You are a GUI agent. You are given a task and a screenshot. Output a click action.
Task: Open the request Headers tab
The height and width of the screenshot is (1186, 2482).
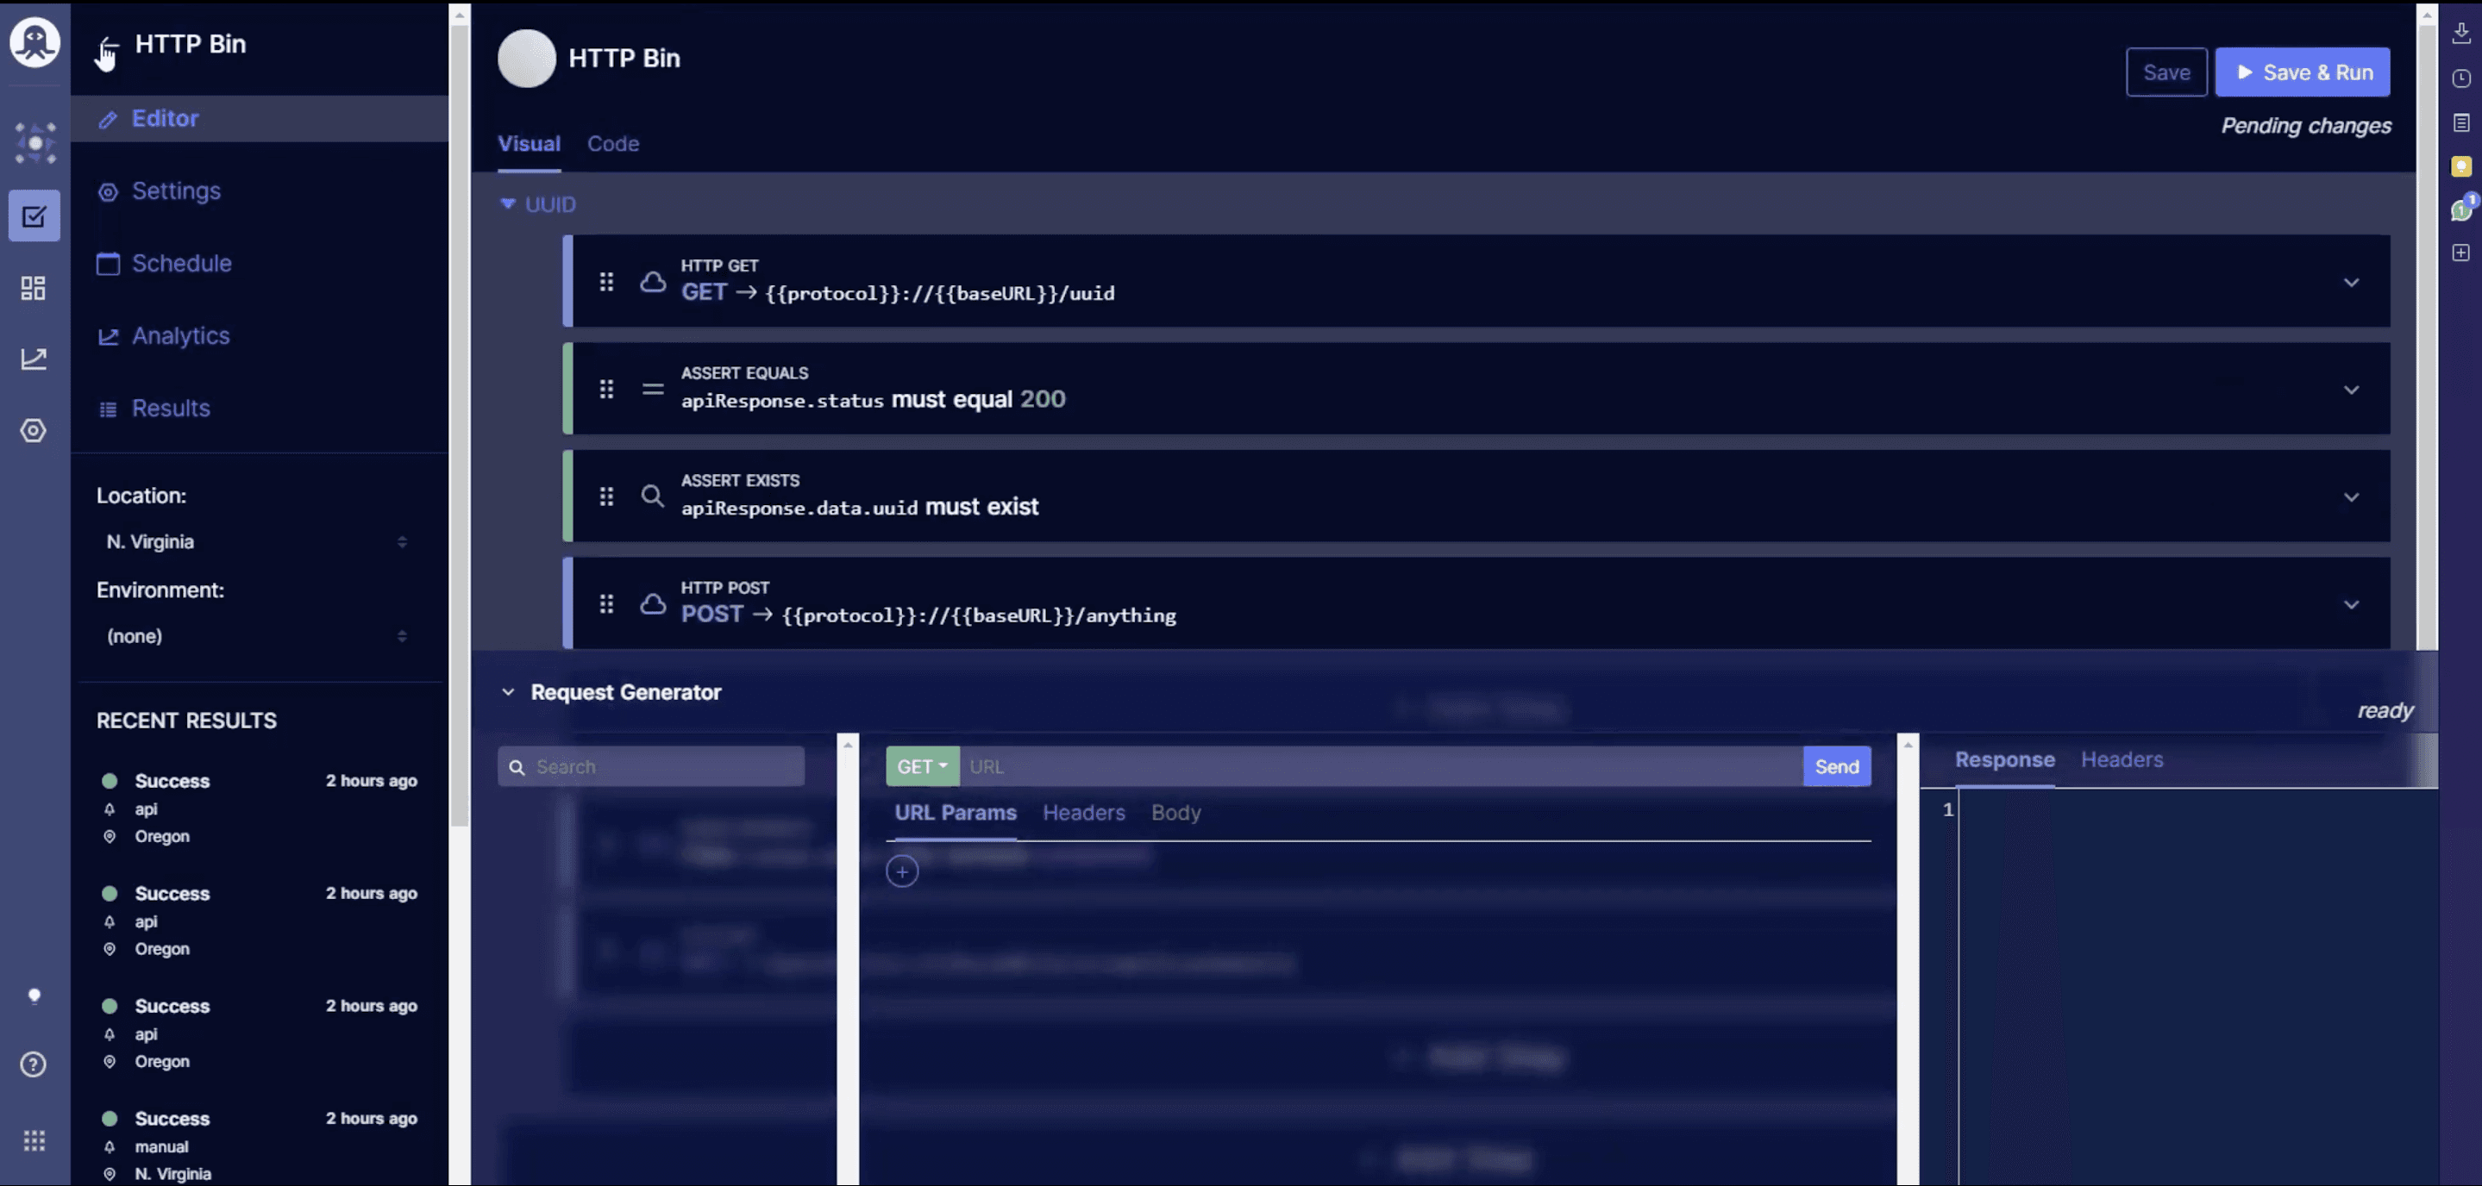pos(1083,813)
